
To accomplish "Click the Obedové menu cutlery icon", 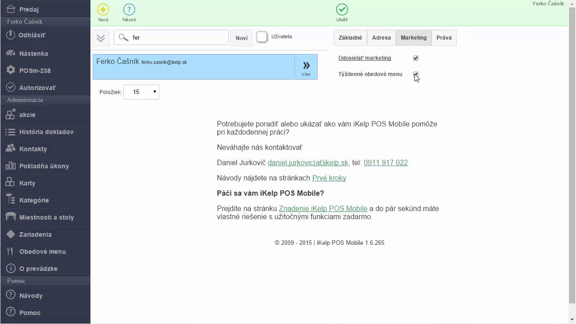I will tap(11, 251).
